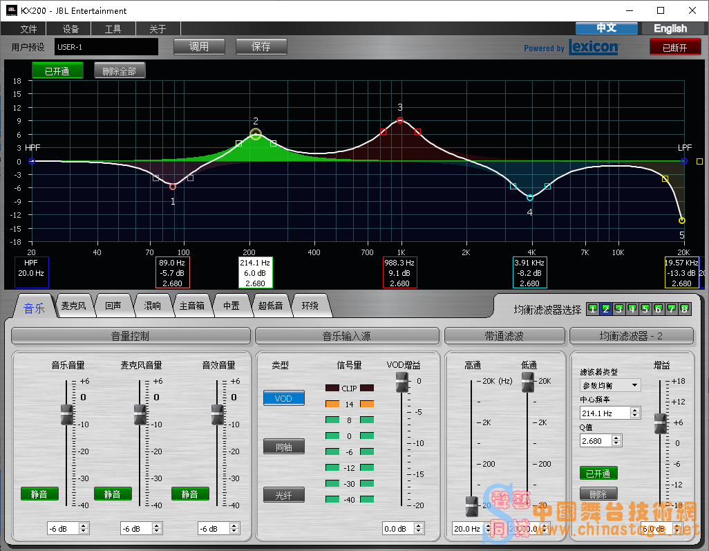Mute the effects volume channel
Screen dimensions: 709x551
click(x=190, y=494)
